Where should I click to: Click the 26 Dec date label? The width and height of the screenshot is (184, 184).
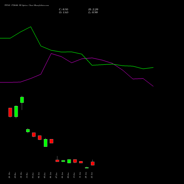[x=9, y=175]
